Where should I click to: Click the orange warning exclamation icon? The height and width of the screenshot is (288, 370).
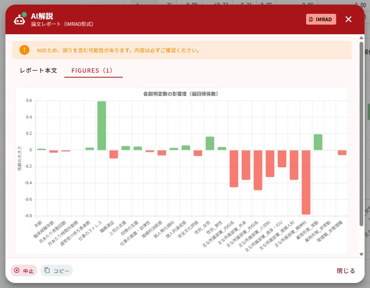point(24,50)
